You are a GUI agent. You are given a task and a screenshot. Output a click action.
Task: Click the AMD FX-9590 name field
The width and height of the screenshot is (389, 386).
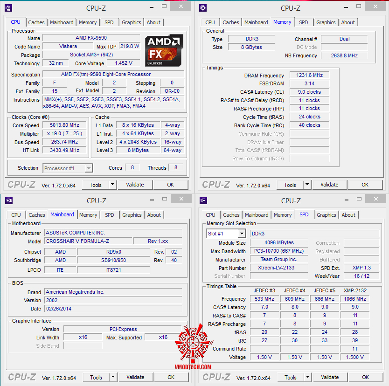click(x=91, y=38)
